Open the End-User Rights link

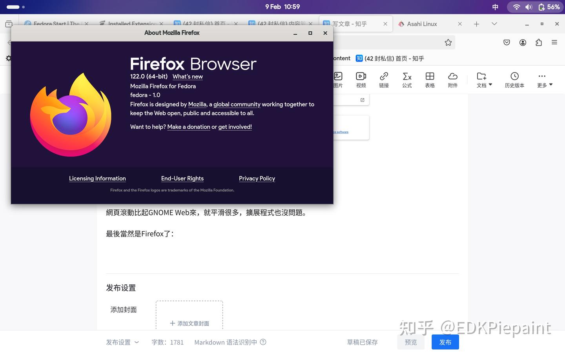[x=182, y=178]
